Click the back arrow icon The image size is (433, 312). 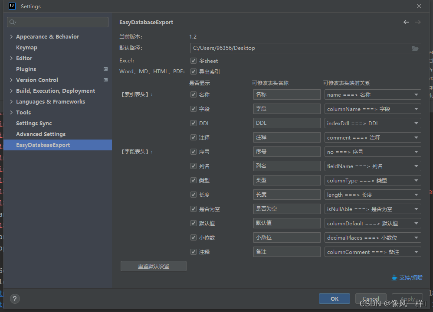[406, 22]
